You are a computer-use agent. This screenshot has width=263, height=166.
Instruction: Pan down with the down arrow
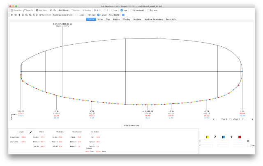point(23,15)
